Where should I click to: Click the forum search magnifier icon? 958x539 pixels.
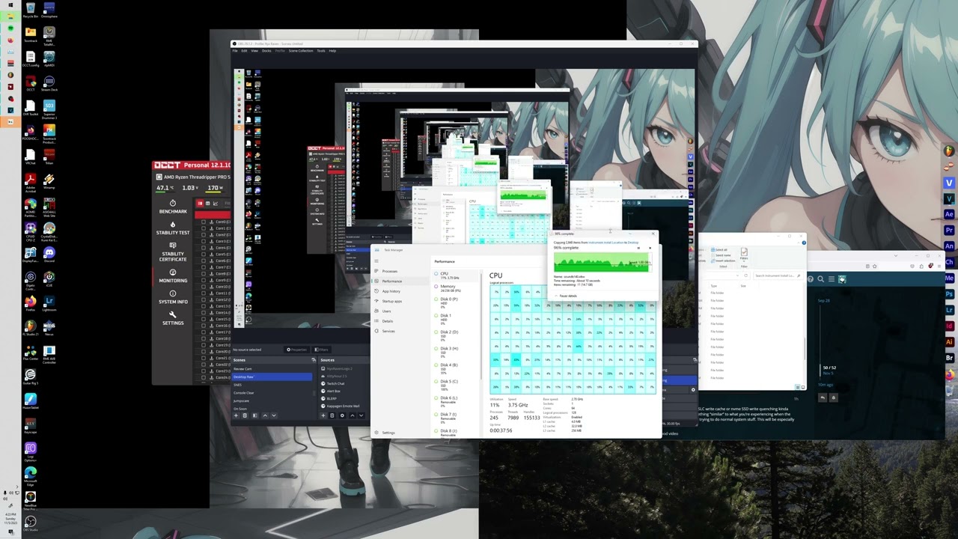[x=821, y=279]
